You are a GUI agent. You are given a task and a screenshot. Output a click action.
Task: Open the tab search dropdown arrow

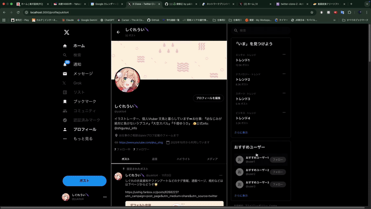point(367,4)
